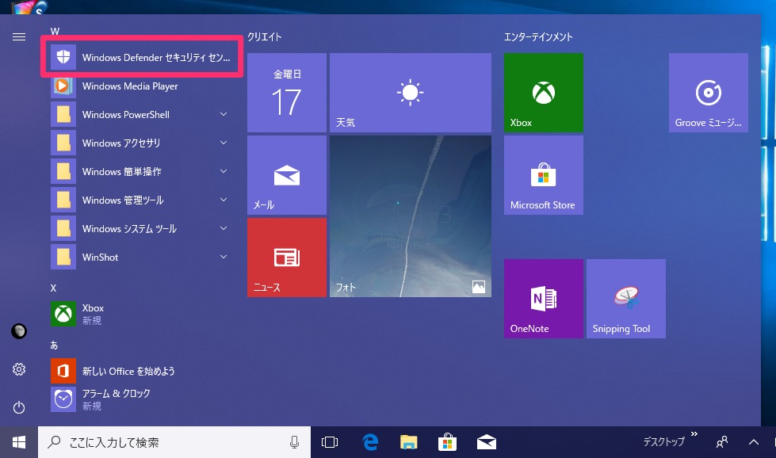Select the WinShot folder icon
Viewport: 776px width, 458px height.
pos(63,258)
